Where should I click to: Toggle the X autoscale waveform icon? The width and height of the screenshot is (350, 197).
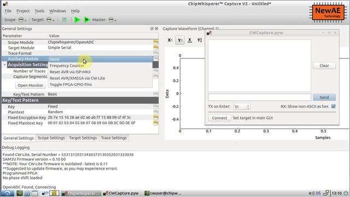click(x=170, y=40)
